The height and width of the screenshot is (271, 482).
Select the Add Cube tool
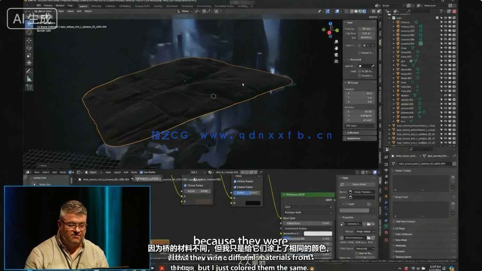29,87
